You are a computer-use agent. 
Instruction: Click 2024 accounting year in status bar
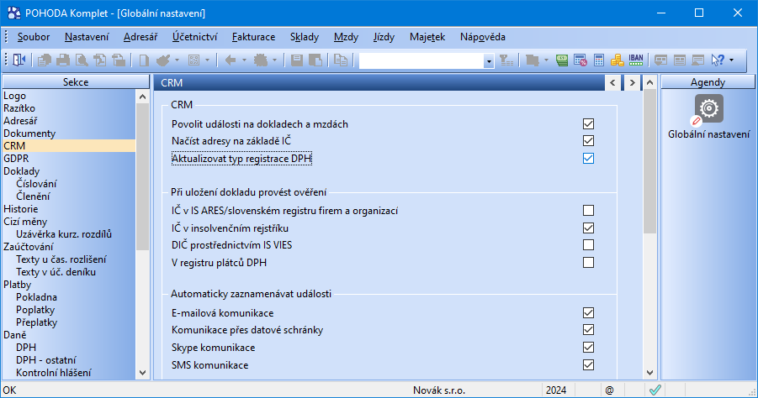(x=556, y=390)
